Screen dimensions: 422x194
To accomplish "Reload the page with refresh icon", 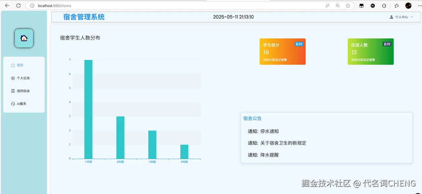I will click(18, 6).
